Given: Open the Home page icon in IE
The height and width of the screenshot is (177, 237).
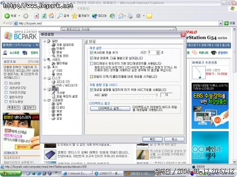Looking at the screenshot, I should tap(51, 16).
